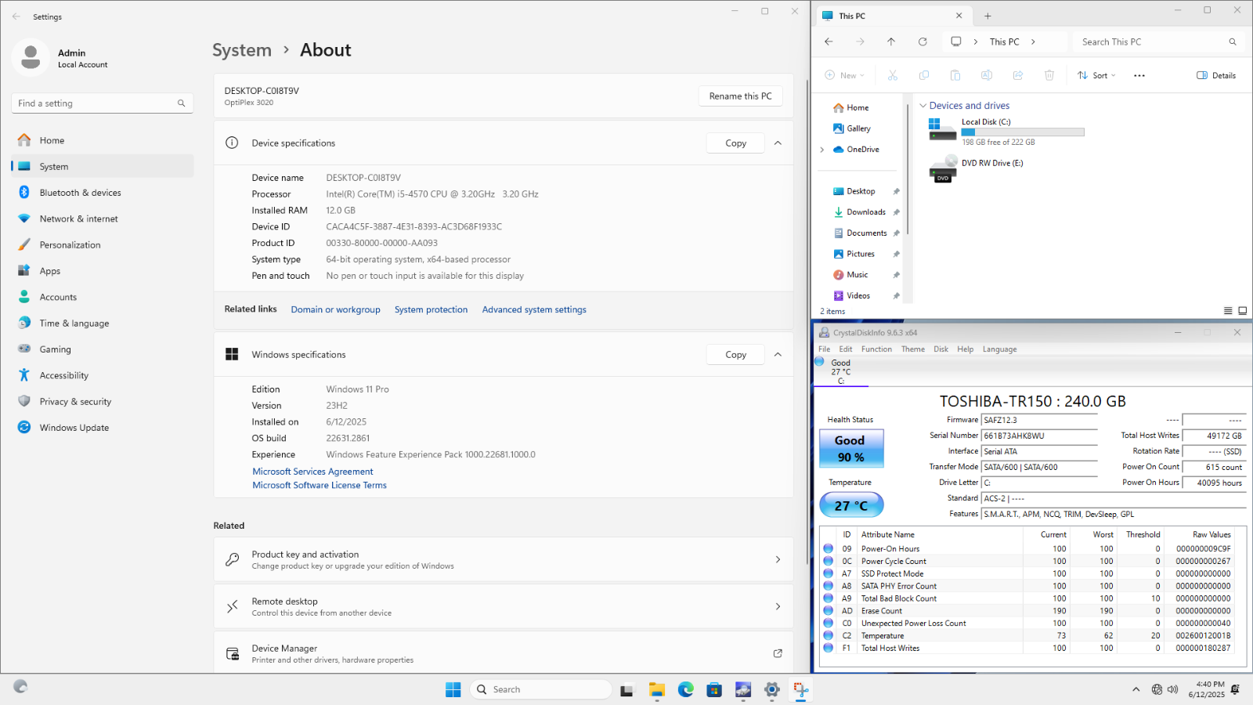Click Search This PC field

(1157, 42)
